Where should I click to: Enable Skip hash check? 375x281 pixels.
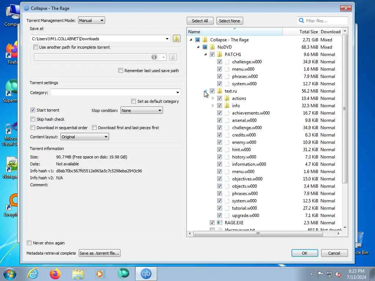pyautogui.click(x=33, y=119)
